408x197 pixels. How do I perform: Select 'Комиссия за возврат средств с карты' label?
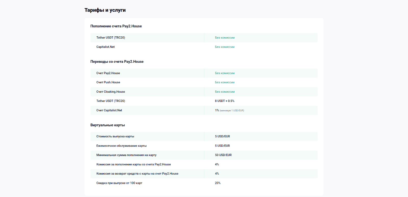tap(137, 174)
